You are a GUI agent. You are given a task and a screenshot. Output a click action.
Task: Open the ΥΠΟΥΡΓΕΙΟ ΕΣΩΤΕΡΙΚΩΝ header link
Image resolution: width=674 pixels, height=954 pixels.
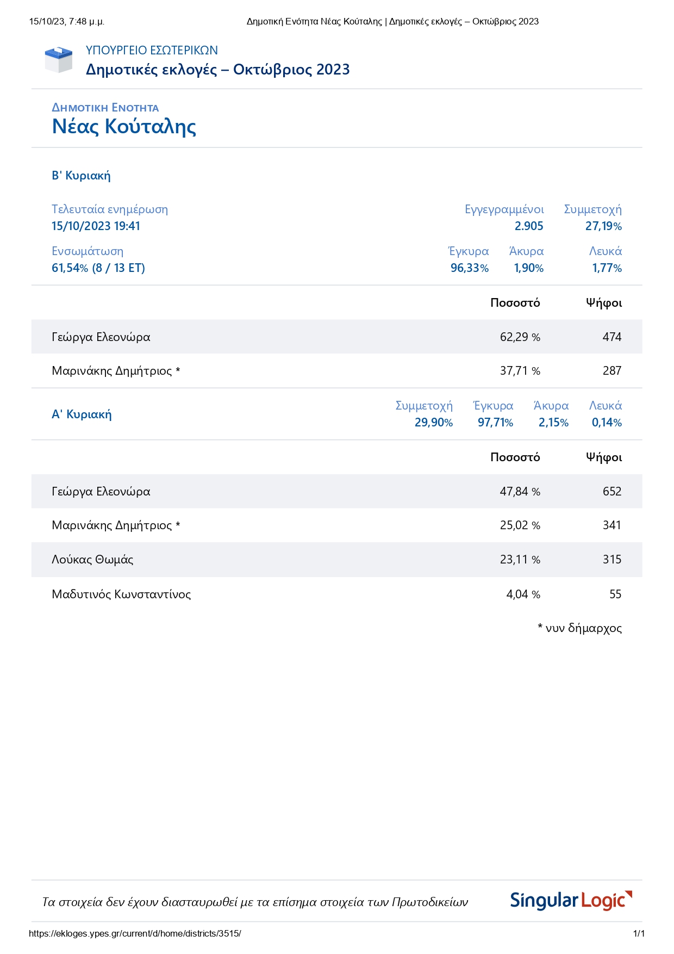click(152, 51)
